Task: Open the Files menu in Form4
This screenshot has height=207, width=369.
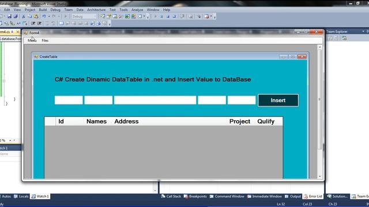Action: 45,40
